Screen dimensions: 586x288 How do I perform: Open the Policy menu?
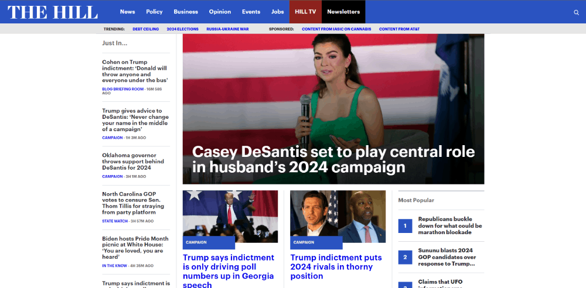[154, 12]
